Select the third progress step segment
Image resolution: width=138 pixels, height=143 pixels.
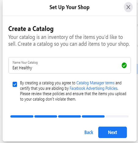[x=69, y=116]
